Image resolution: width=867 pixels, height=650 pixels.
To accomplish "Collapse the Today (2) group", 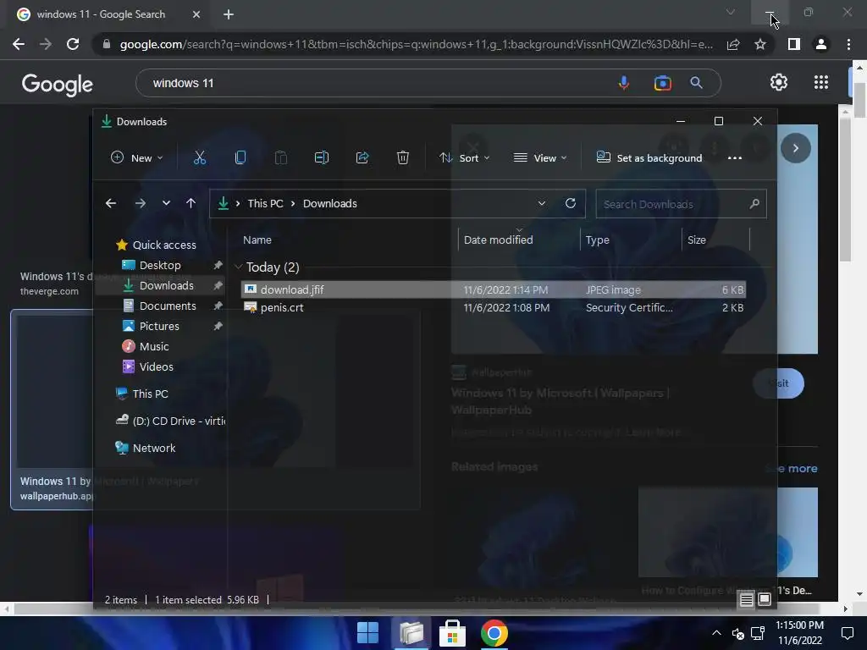I will coord(238,267).
